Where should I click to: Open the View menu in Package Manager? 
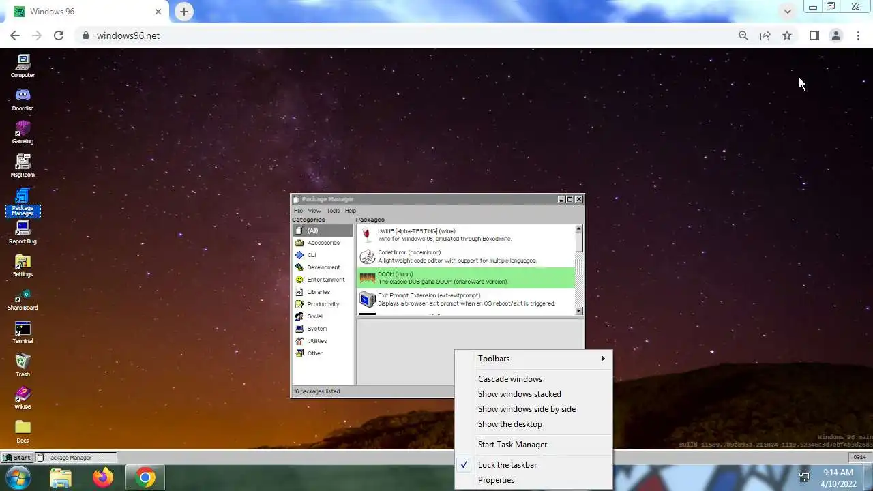(x=314, y=211)
